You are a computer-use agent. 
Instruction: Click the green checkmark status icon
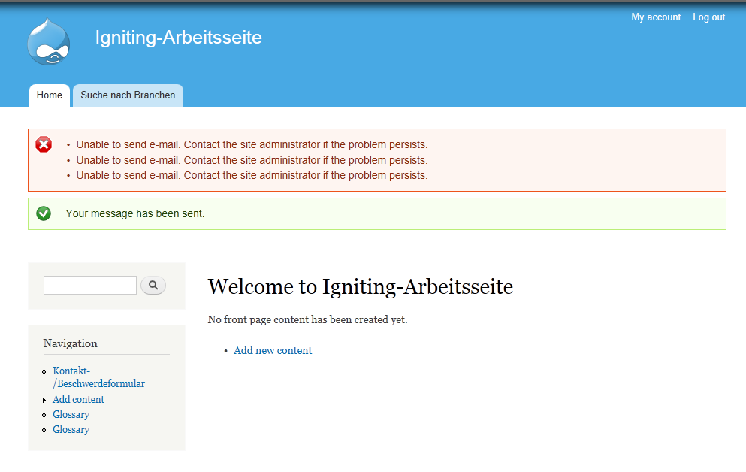tap(44, 213)
